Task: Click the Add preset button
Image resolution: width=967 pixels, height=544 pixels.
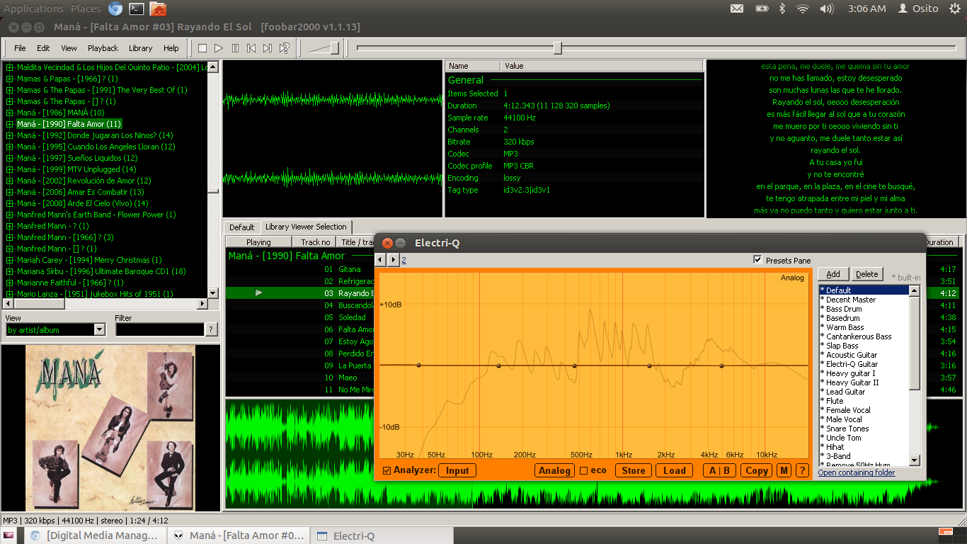Action: pyautogui.click(x=833, y=274)
